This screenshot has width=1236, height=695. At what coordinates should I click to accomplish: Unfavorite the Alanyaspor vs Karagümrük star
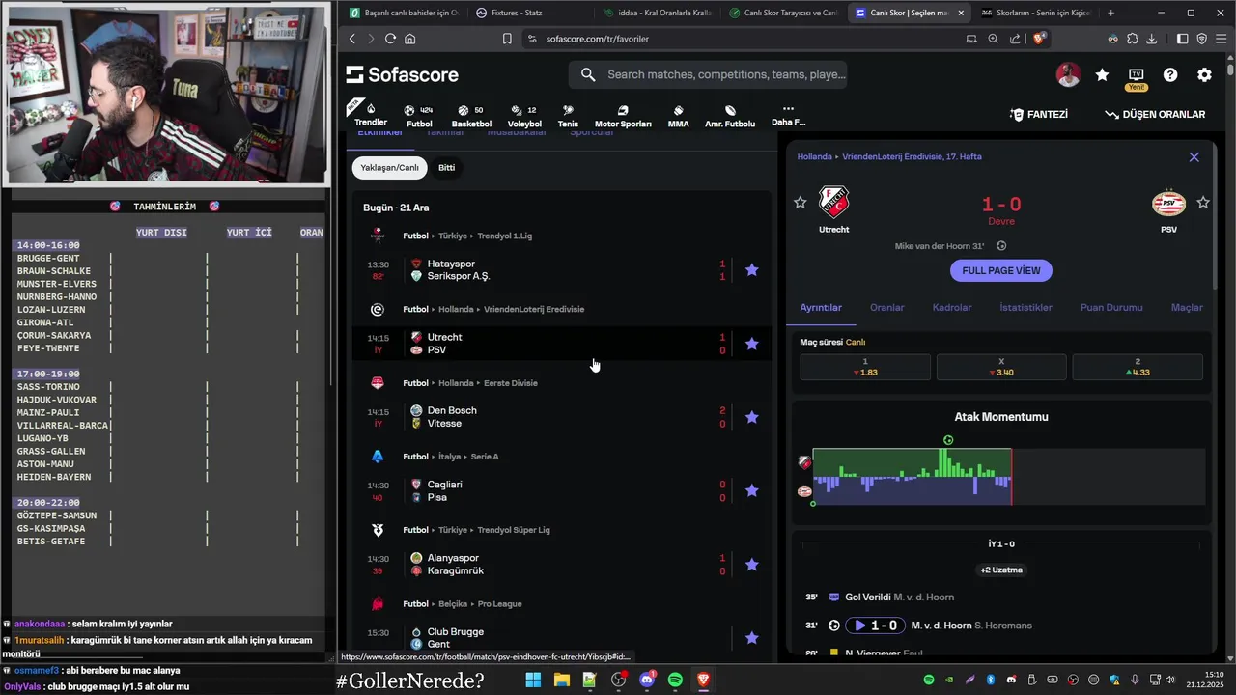752,565
